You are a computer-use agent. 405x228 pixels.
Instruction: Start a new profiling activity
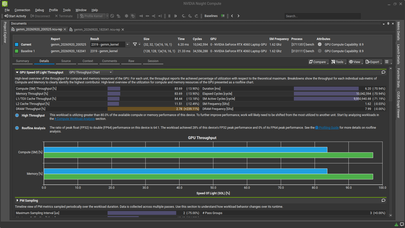click(x=15, y=16)
